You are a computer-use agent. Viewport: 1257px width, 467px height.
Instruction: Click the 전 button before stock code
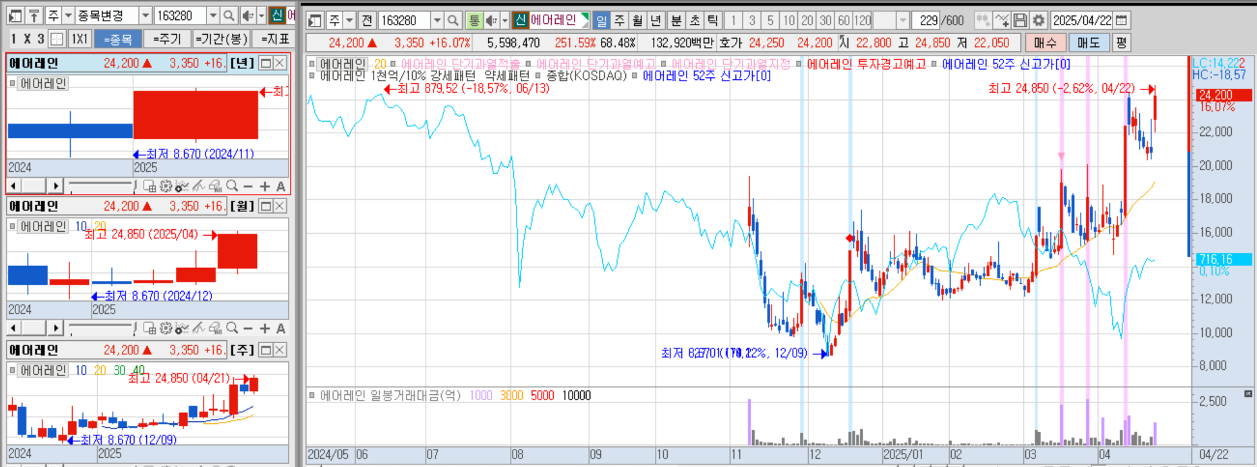pos(366,21)
